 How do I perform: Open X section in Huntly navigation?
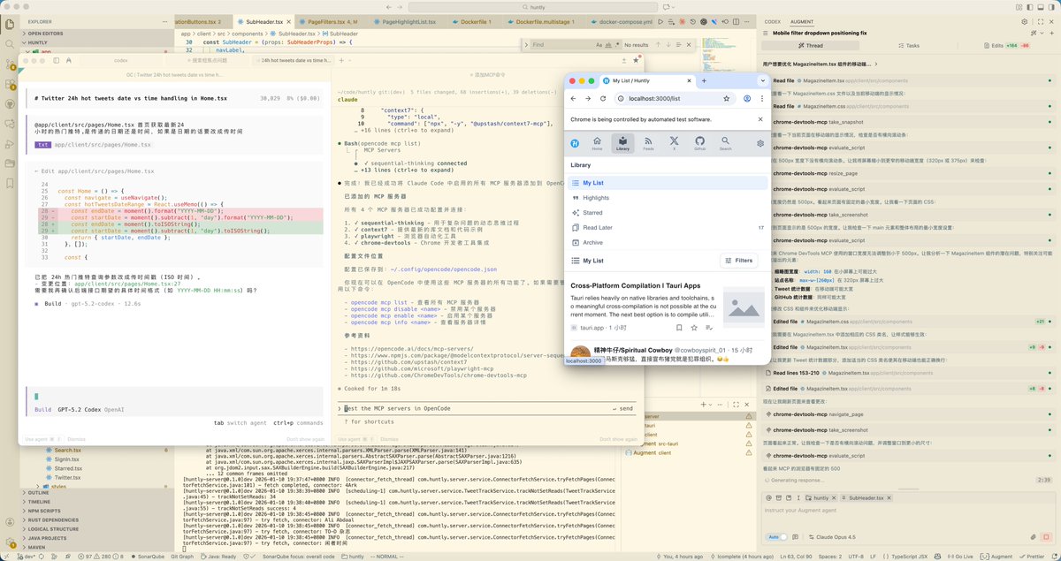(674, 143)
